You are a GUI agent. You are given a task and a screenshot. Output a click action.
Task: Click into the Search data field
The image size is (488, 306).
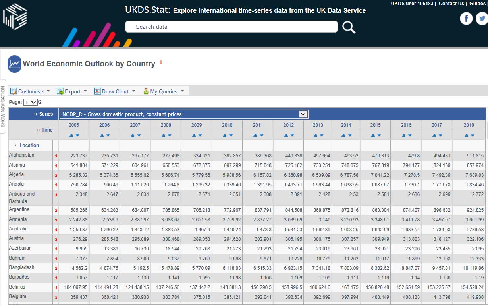[231, 27]
